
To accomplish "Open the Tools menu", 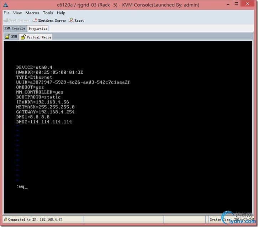I will (x=48, y=13).
